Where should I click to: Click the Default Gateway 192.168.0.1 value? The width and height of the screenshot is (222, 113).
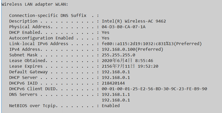[x=116, y=72]
